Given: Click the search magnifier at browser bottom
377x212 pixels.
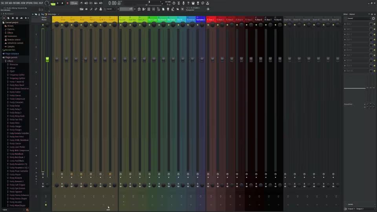Looking at the screenshot, I should (27, 210).
